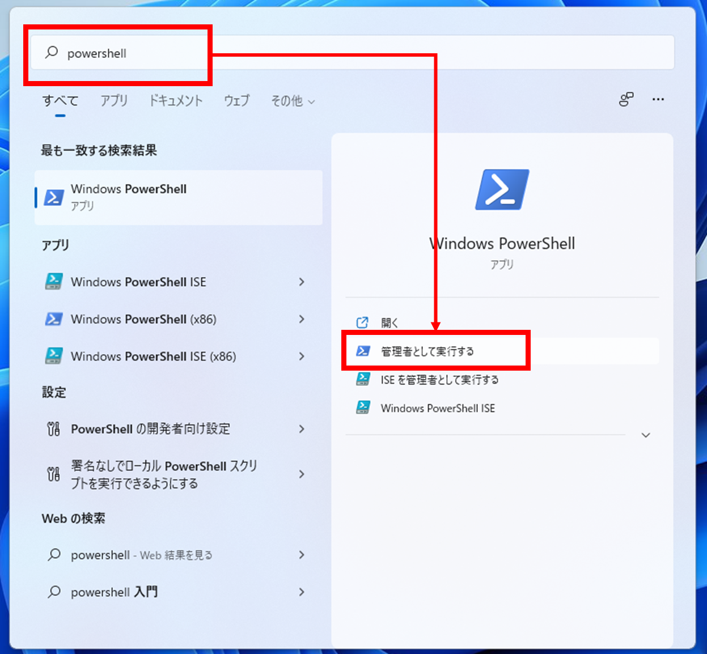
Task: Expand powershell Web 結果を見る chevron
Action: tap(302, 555)
